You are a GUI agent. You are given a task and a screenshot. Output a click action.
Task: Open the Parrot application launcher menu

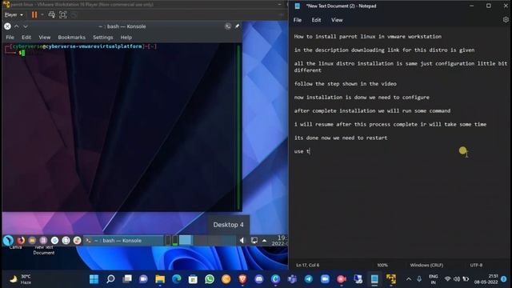(8, 241)
